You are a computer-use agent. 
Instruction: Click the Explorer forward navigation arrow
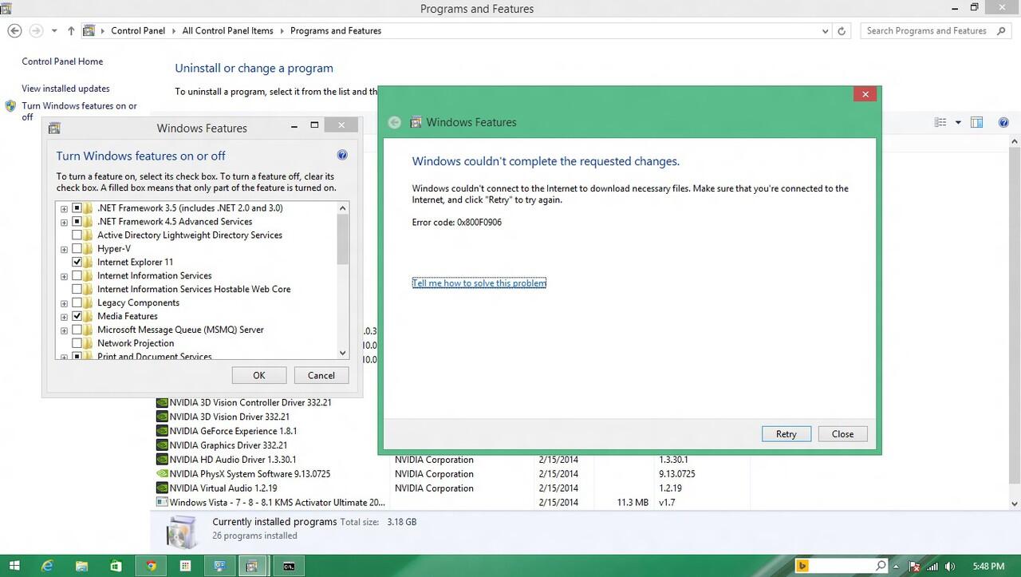36,30
